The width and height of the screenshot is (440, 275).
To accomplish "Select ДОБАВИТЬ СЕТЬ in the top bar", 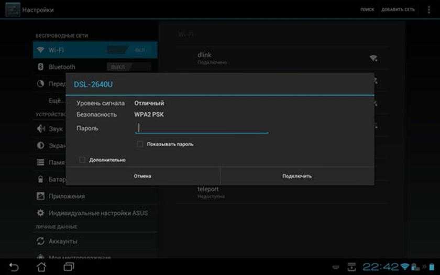I will click(398, 9).
